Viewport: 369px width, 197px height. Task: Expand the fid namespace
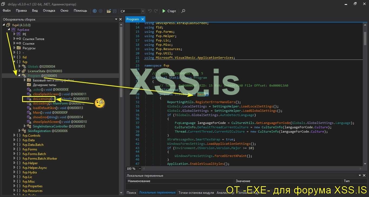(14, 57)
